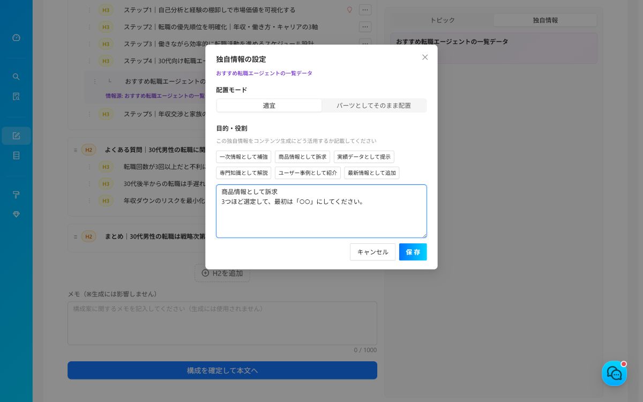The image size is (643, 402).
Task: Select the search icon in the sidebar
Action: [16, 77]
